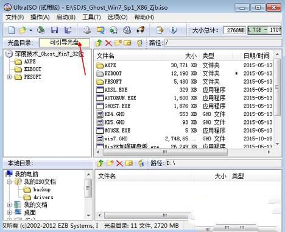Click Rename icon in disc directory toolbar
This screenshot has width=285, height=232.
coord(128,43)
